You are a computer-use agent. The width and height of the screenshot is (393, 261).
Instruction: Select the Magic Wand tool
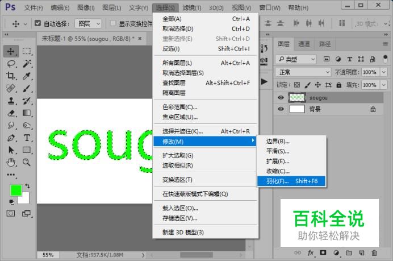(27, 64)
